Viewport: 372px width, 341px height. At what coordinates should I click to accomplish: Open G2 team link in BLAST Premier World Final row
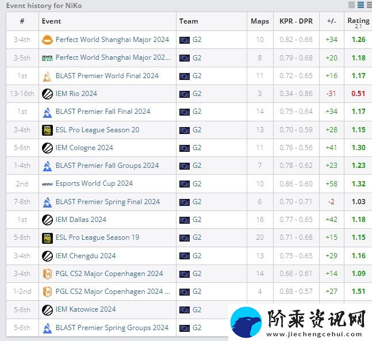tap(197, 76)
